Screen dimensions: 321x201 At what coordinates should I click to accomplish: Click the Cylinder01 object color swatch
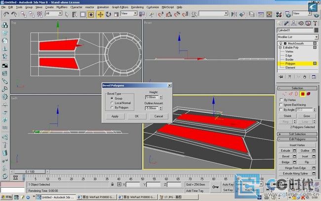coord(316,30)
